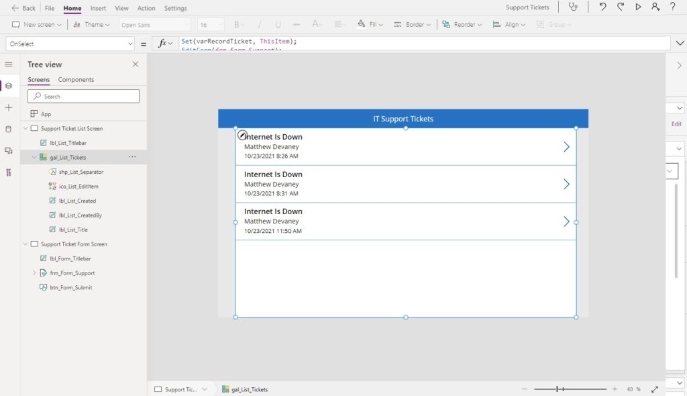Image resolution: width=687 pixels, height=396 pixels.
Task: Click the Edit link in right panel
Action: click(676, 123)
